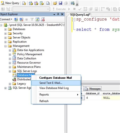Click the Data Collection tree icon
Viewport: 120px width, 133px height.
click(14, 58)
